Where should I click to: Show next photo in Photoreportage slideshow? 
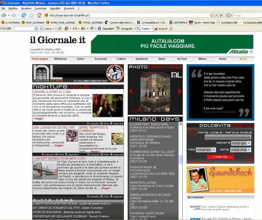click(x=179, y=91)
